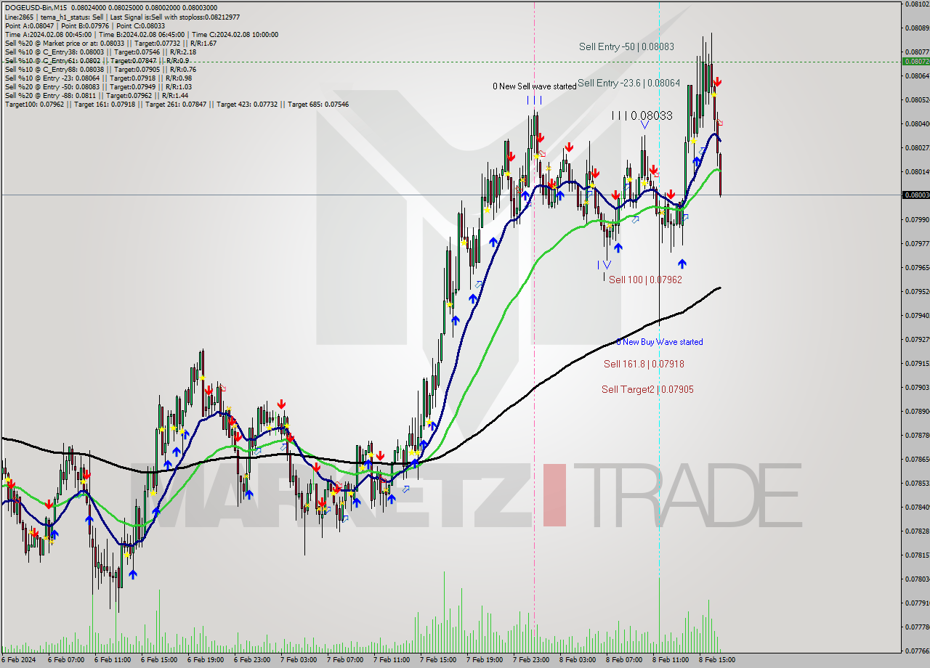Image resolution: width=930 pixels, height=668 pixels.
Task: Click the 0.07840 price axis label
Action: point(917,507)
